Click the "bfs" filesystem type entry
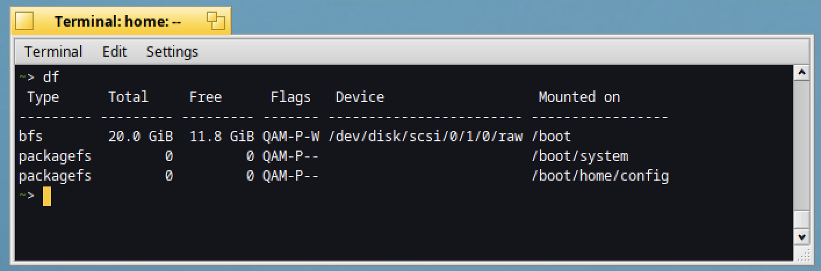 [x=31, y=137]
